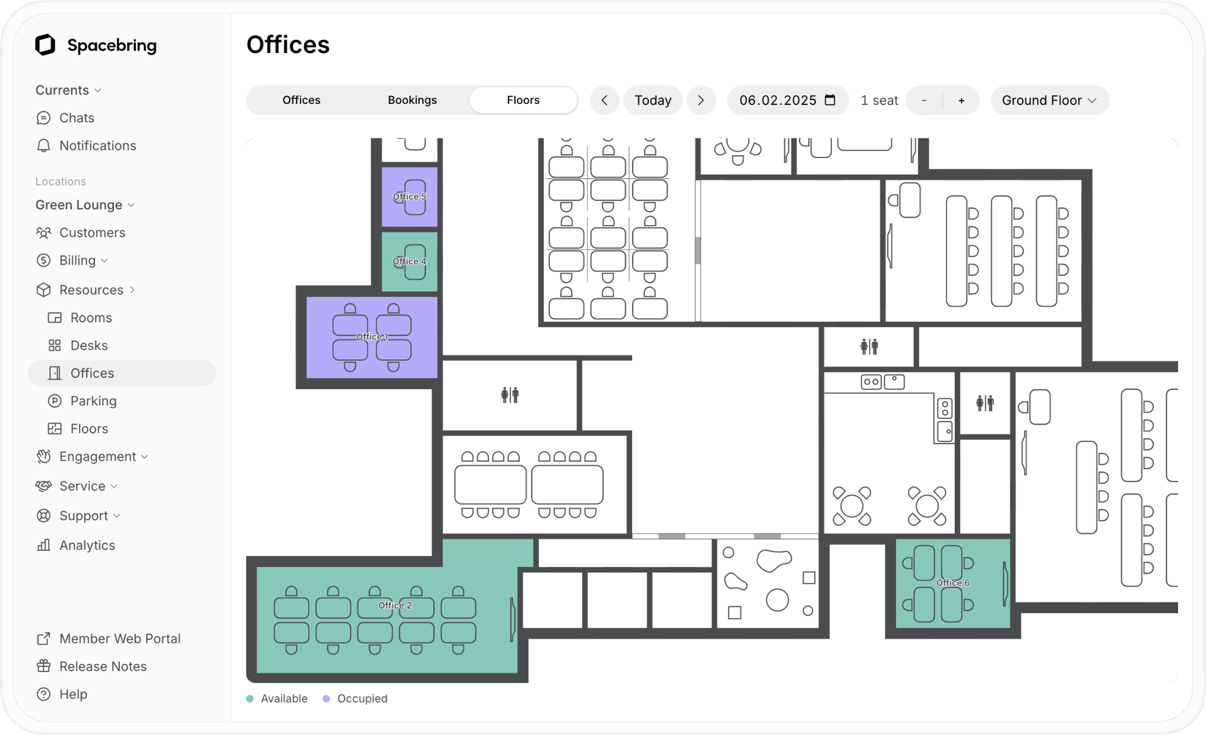Image resolution: width=1206 pixels, height=735 pixels.
Task: Collapse the Resources section chevron
Action: pos(132,290)
